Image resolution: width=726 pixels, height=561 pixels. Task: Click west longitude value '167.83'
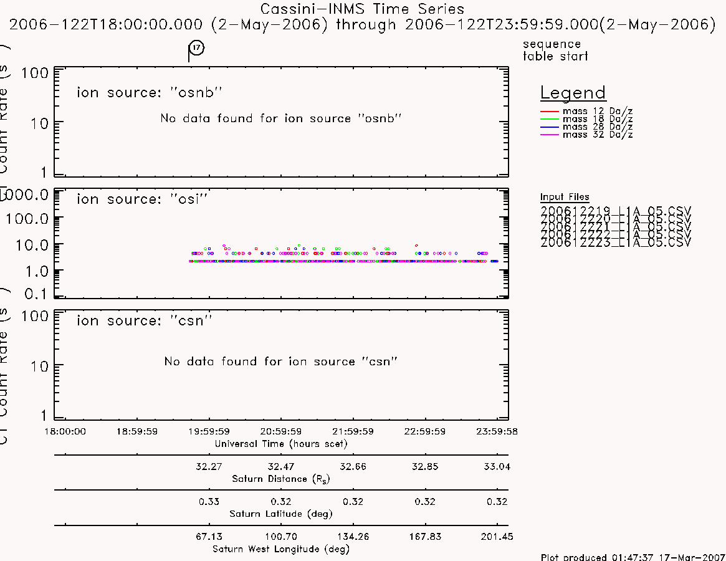click(x=425, y=537)
